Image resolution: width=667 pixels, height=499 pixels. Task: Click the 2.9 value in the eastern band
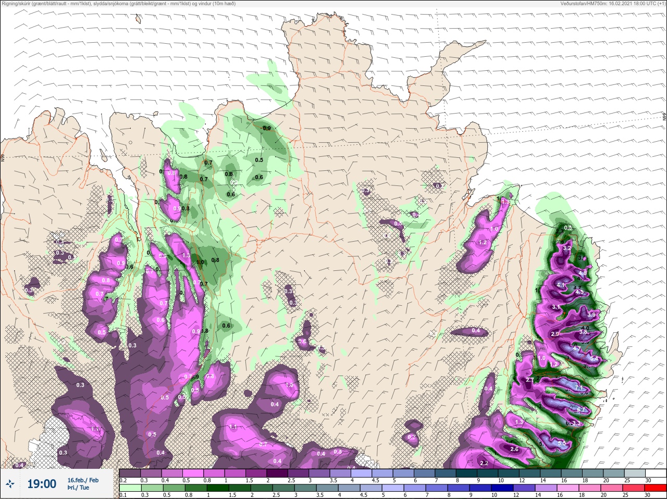click(x=554, y=334)
